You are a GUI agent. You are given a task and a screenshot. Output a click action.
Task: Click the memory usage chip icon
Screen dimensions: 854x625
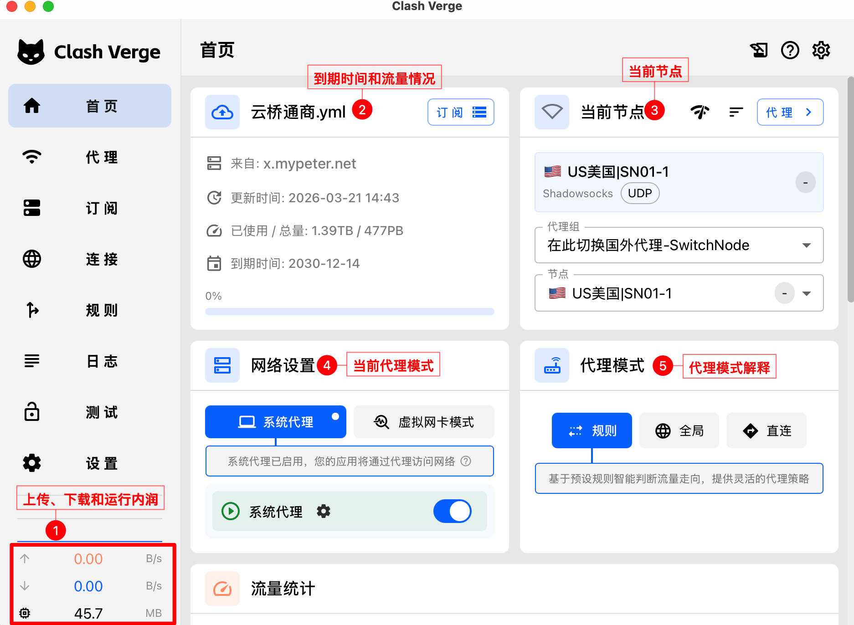[25, 613]
